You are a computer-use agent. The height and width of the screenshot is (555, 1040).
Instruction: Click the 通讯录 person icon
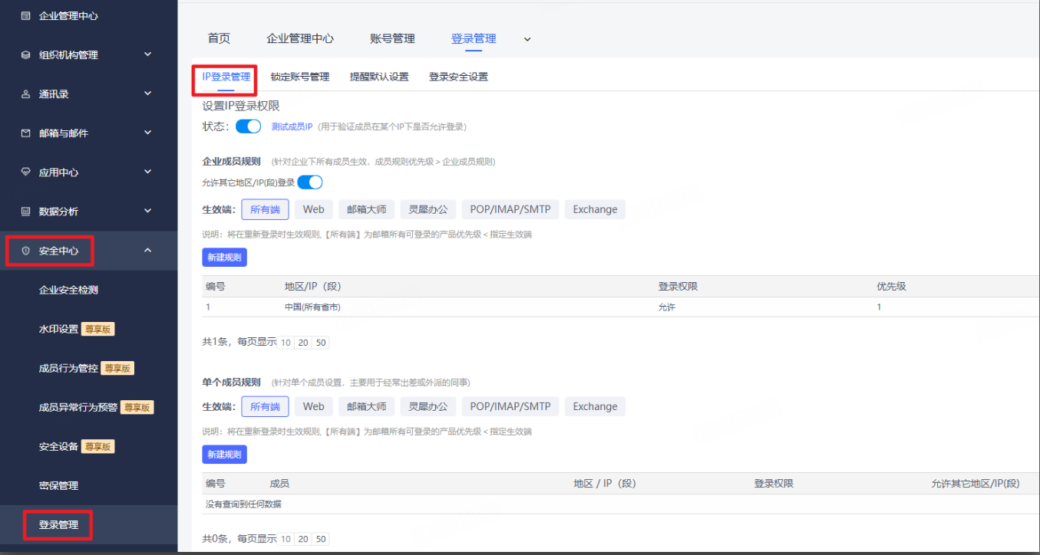pyautogui.click(x=25, y=94)
